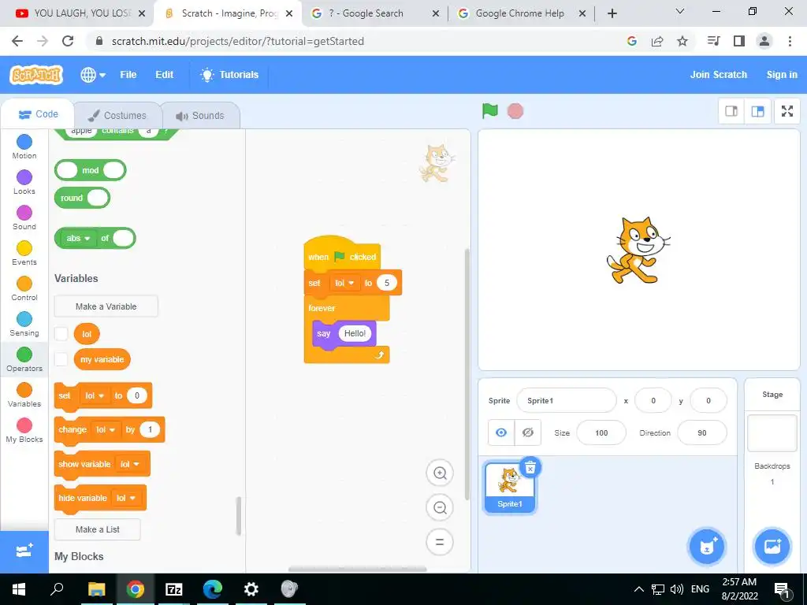Viewport: 807px width, 605px height.
Task: Delete Sprite1 with trash icon
Action: (x=530, y=467)
